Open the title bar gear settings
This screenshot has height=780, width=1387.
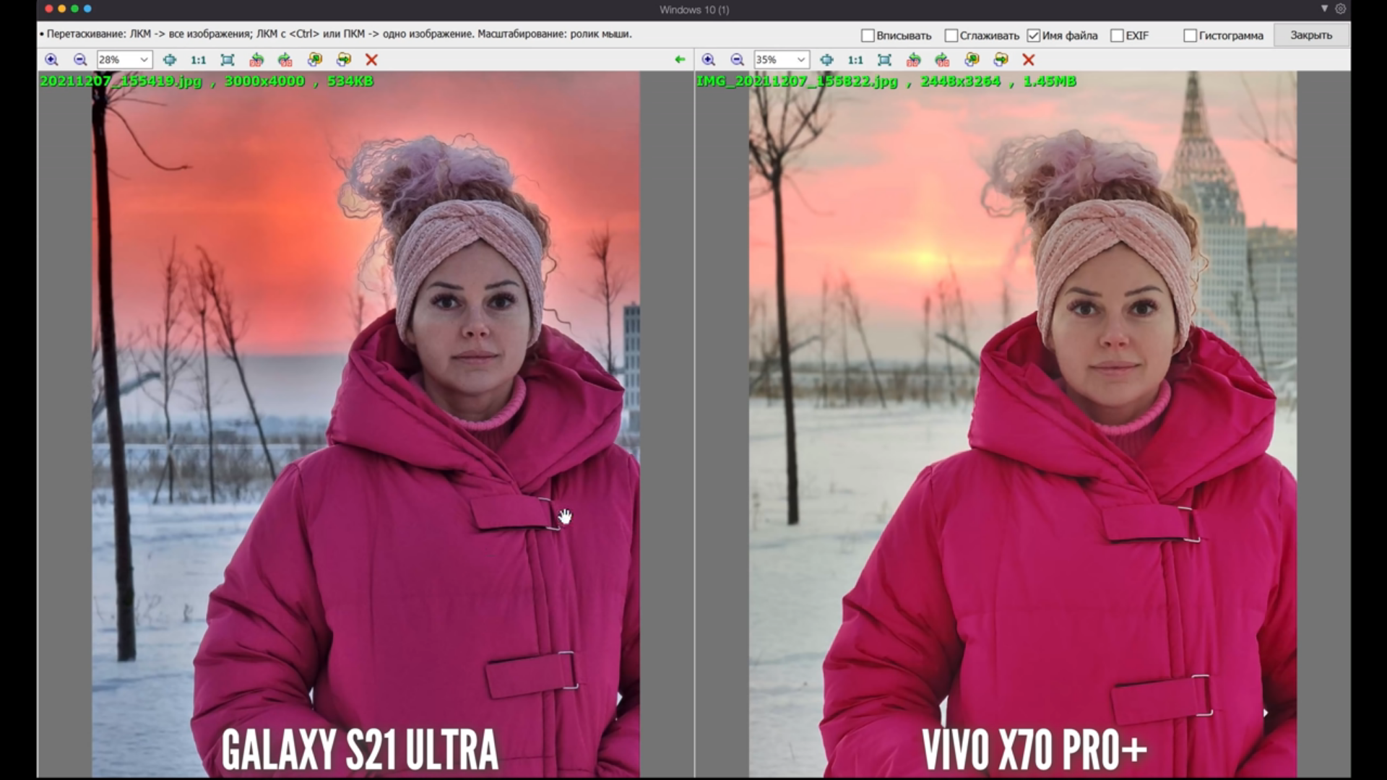[1341, 9]
